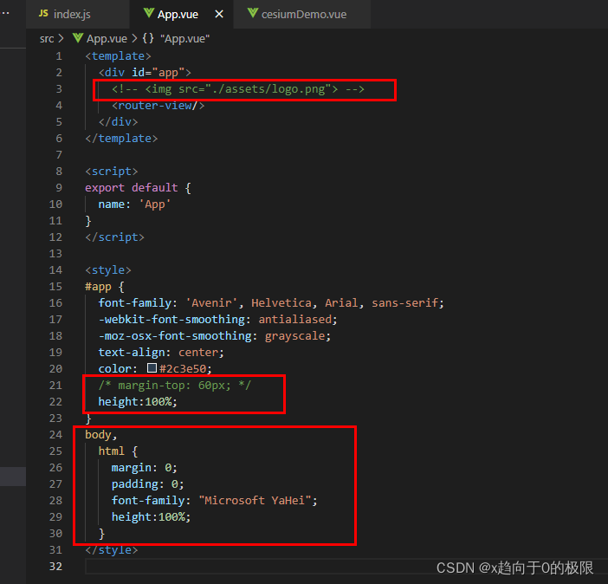Click the export default line
The height and width of the screenshot is (584, 608).
(138, 188)
